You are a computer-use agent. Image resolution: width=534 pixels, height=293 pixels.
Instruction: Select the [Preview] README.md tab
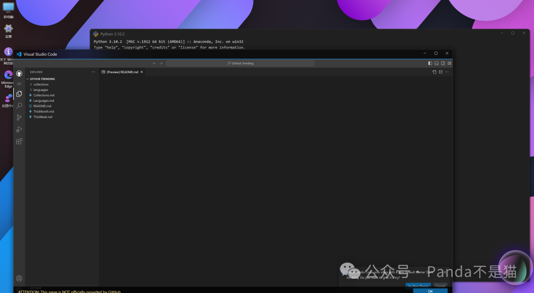click(123, 72)
